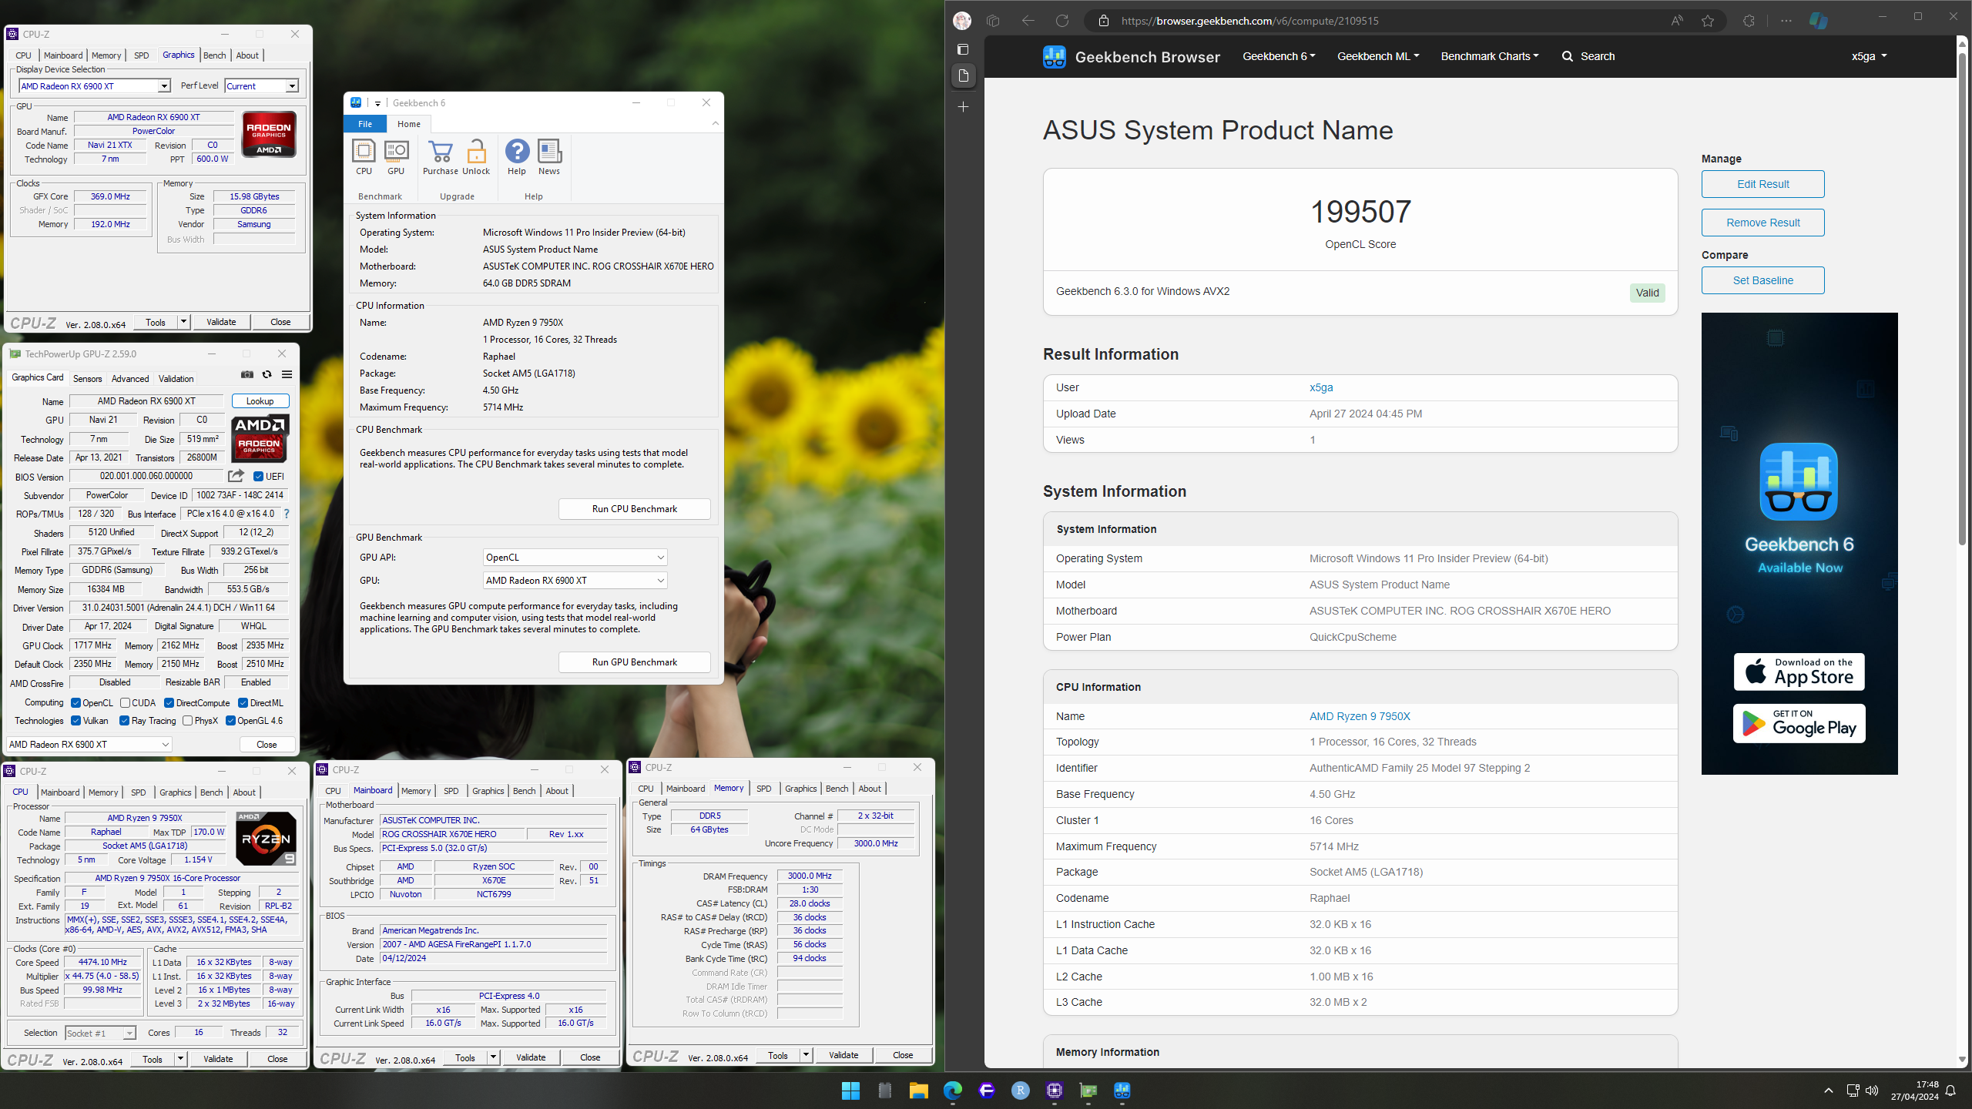Toggle the CUDA checkbox in GPU-Z
The width and height of the screenshot is (1972, 1109).
125,703
